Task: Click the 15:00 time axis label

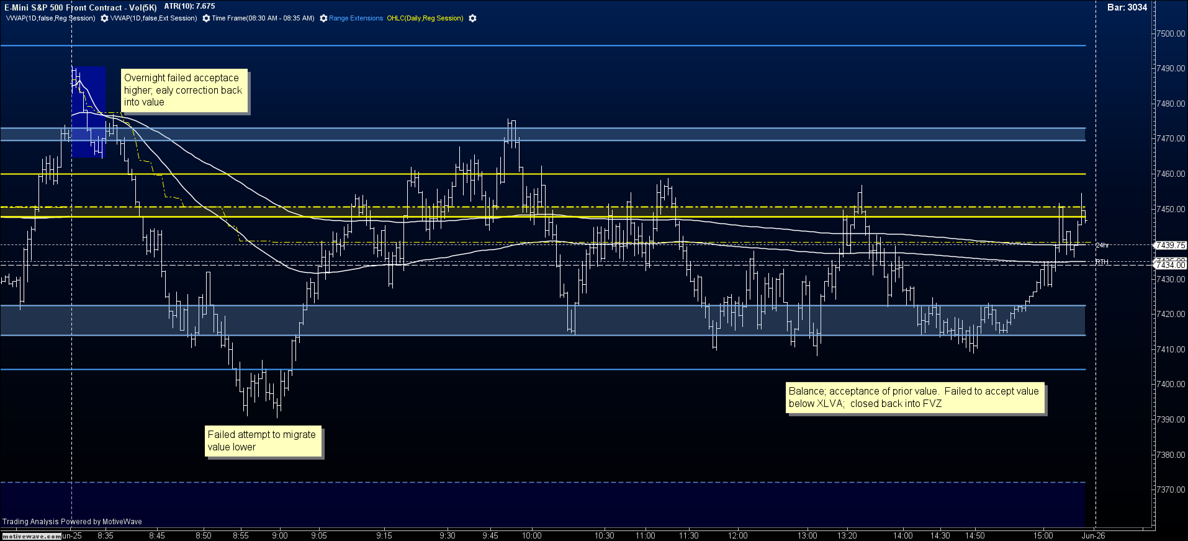Action: 1043,535
